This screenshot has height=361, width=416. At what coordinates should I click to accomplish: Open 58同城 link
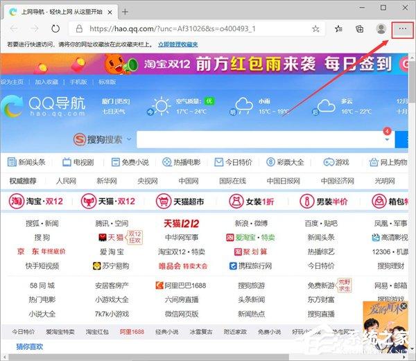pos(42,285)
